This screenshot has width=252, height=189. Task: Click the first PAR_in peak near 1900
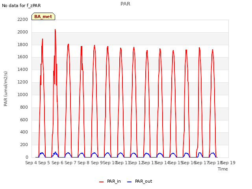(43, 39)
